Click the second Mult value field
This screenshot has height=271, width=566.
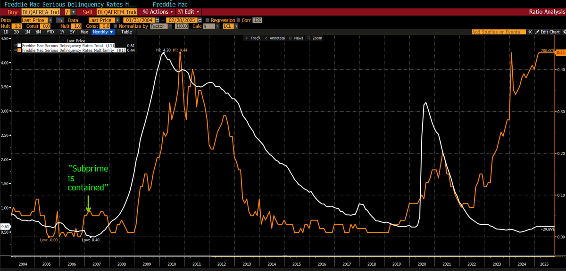tap(77, 26)
